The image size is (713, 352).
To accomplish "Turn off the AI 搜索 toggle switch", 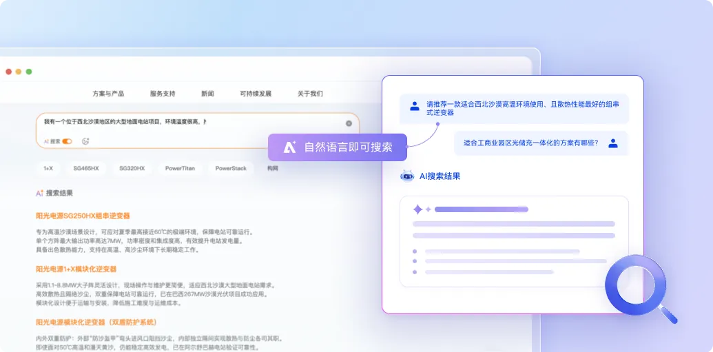I will pyautogui.click(x=68, y=141).
